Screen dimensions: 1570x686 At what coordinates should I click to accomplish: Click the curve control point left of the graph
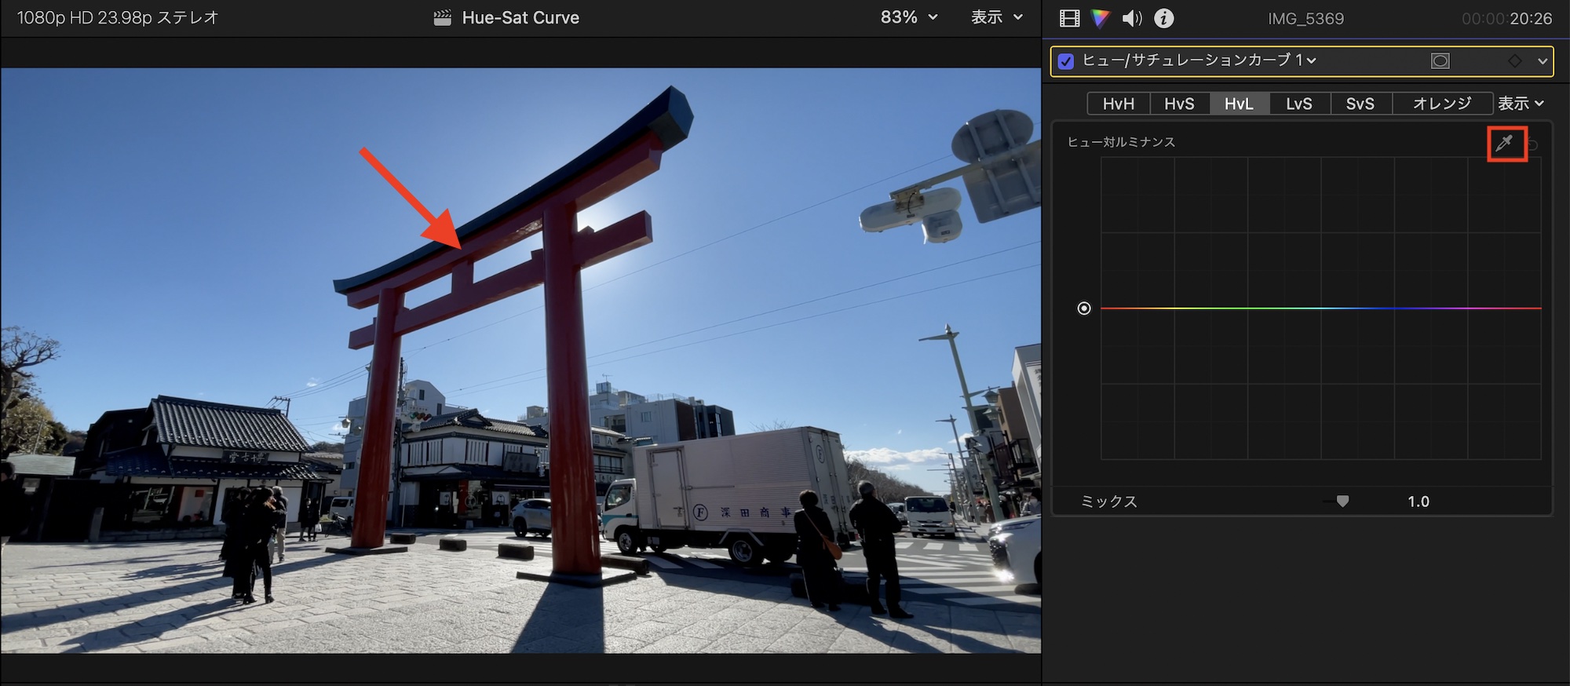pos(1084,308)
